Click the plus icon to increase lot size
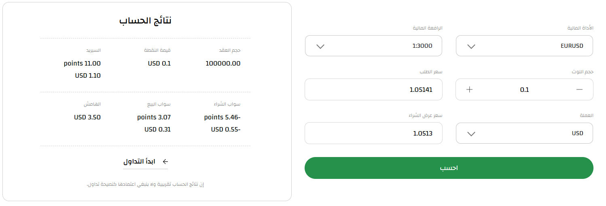 [469, 89]
